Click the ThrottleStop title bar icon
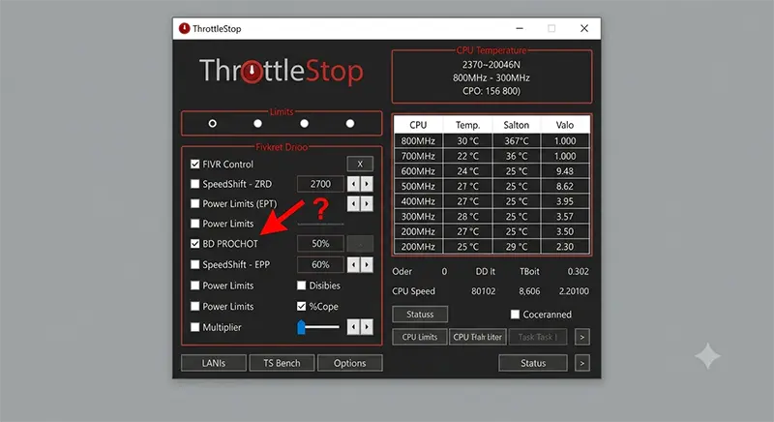 [184, 28]
